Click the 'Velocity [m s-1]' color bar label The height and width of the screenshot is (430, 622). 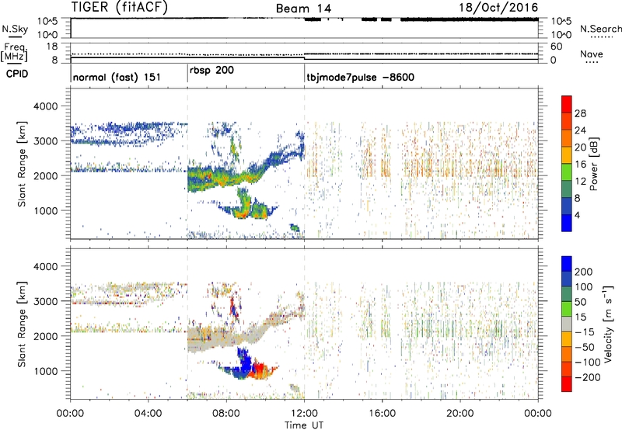[x=608, y=324]
